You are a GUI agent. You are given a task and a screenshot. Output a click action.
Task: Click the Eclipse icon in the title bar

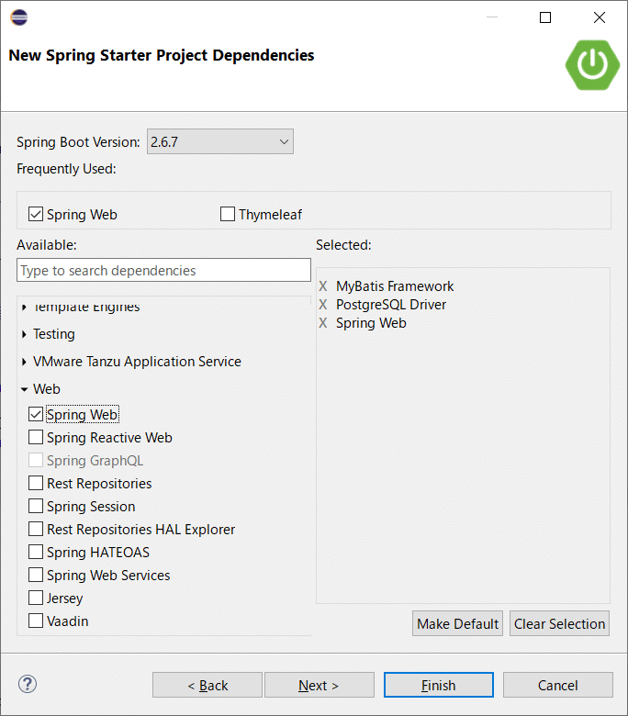click(18, 17)
